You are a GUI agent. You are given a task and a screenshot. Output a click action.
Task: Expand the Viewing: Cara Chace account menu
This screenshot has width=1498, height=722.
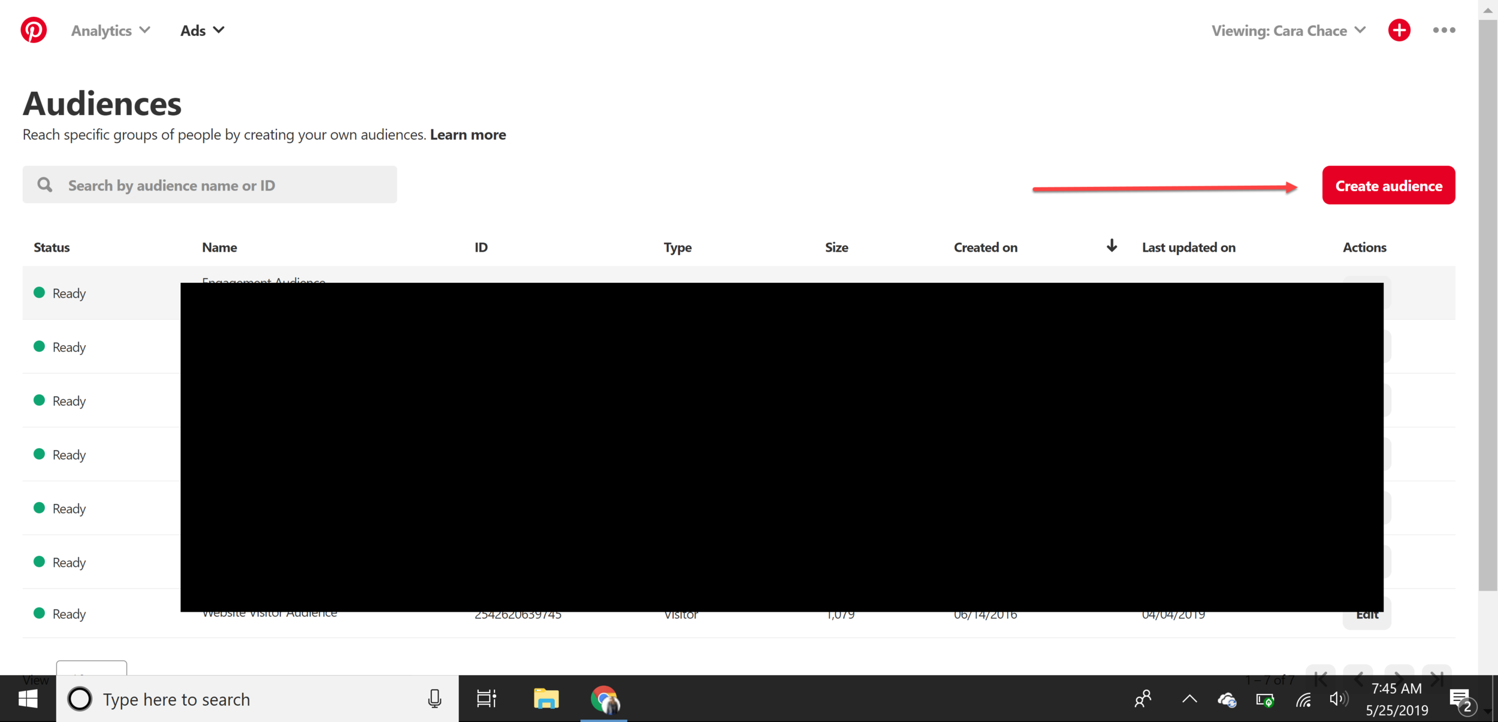pyautogui.click(x=1289, y=31)
